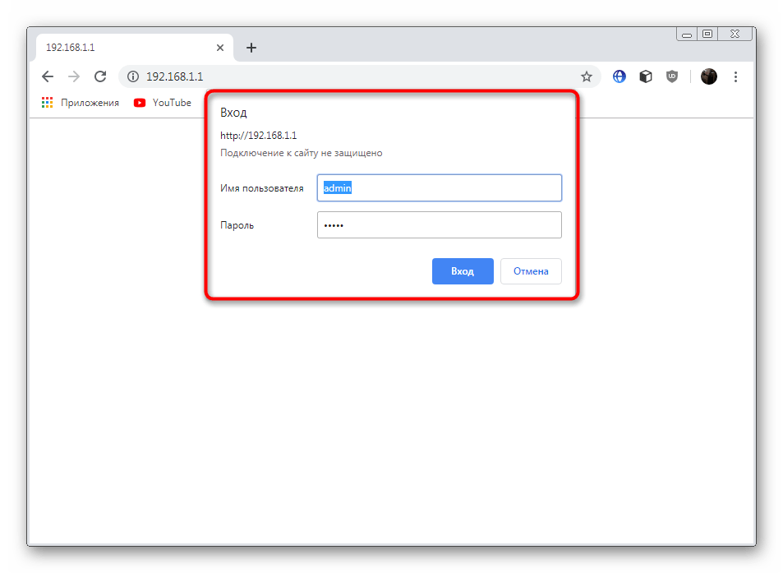Cancel login with the Отмена button

531,271
